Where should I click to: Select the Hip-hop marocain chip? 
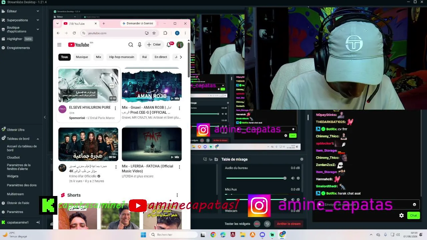pos(121,57)
